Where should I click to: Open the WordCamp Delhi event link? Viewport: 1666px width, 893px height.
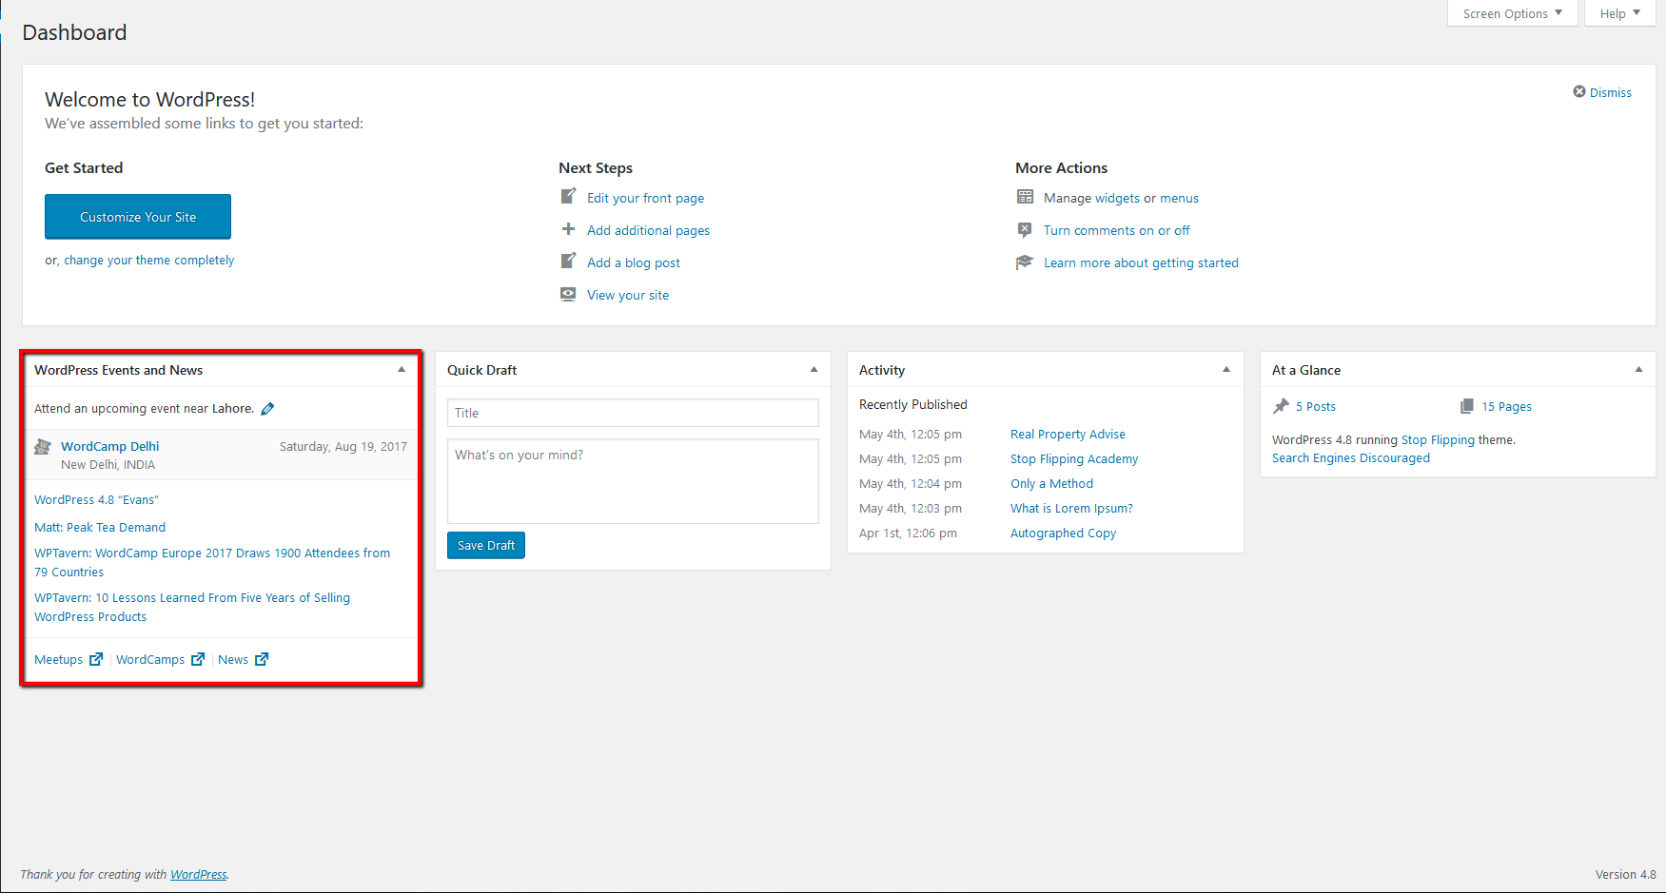pyautogui.click(x=110, y=446)
